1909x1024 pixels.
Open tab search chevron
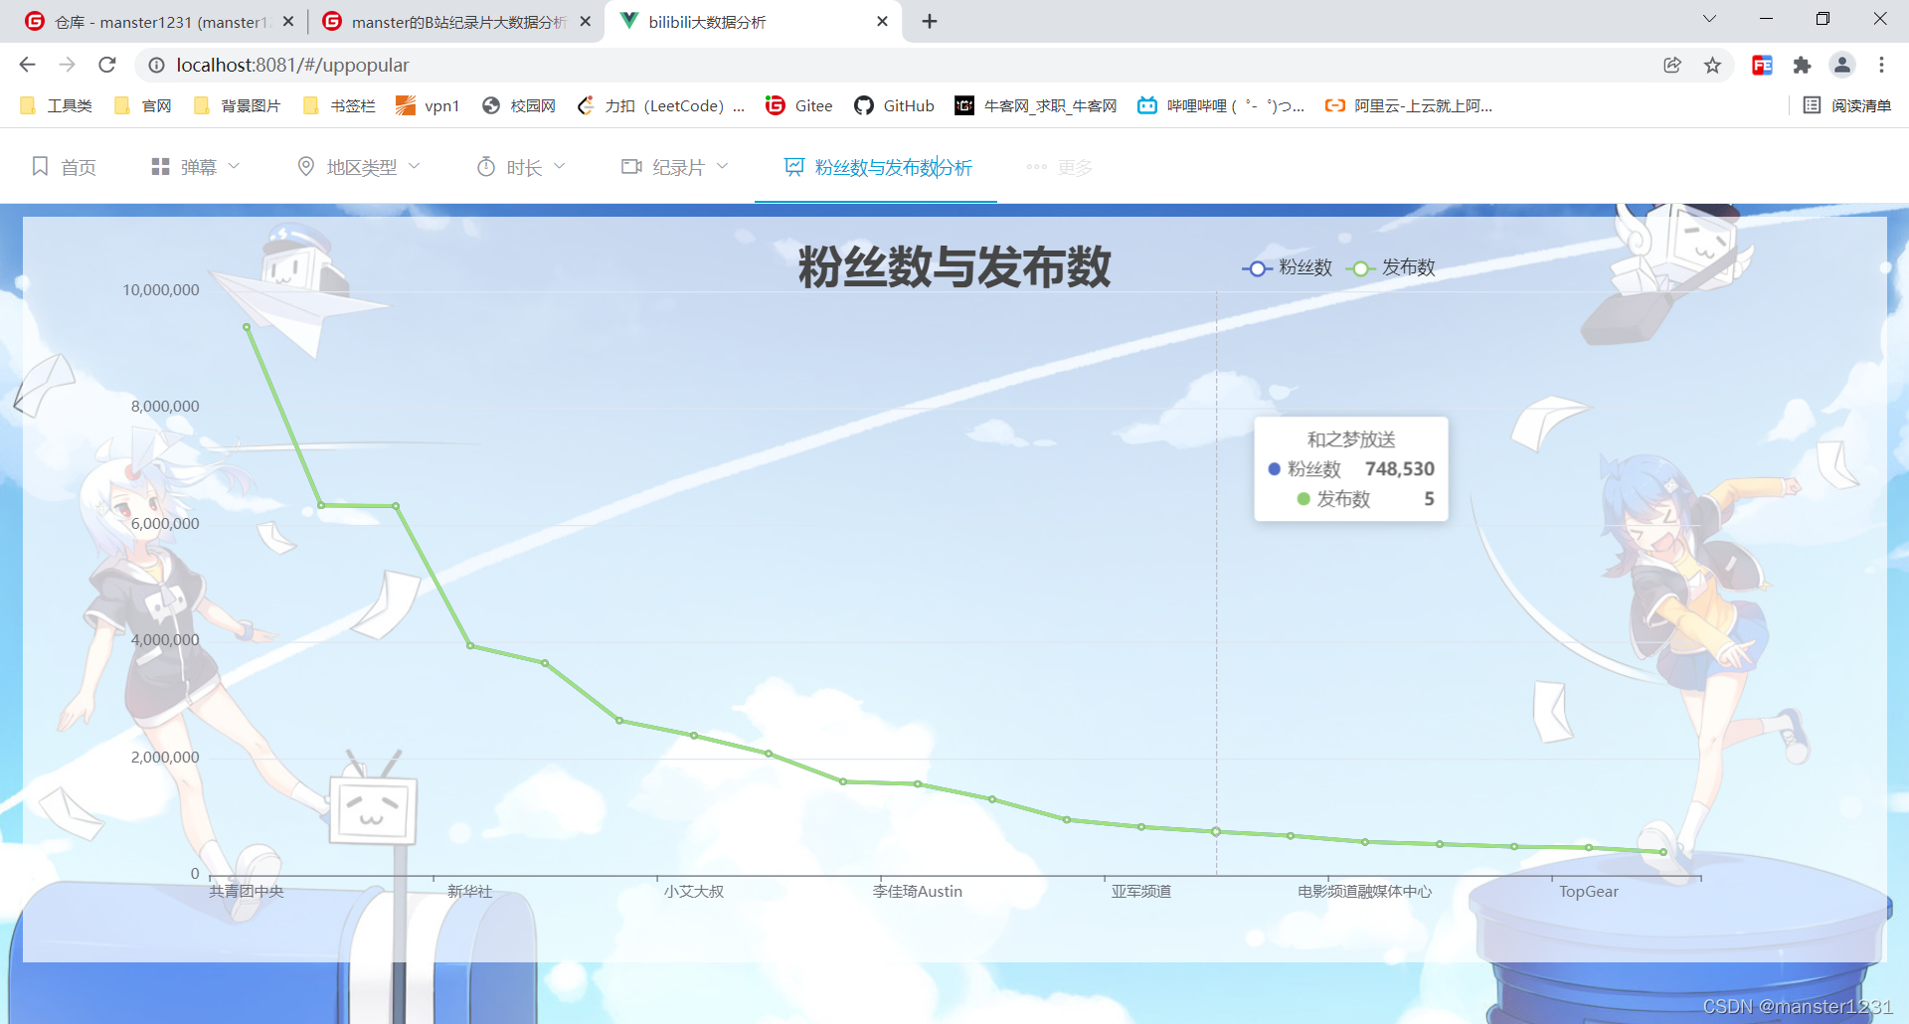click(x=1709, y=19)
